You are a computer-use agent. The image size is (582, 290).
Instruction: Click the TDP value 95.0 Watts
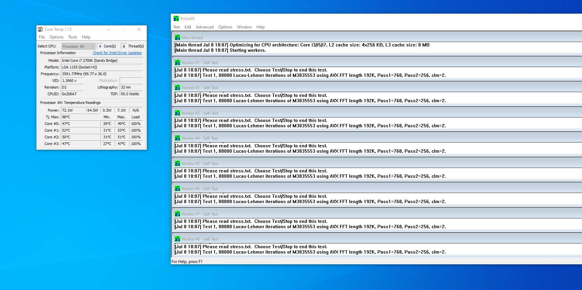click(x=131, y=94)
